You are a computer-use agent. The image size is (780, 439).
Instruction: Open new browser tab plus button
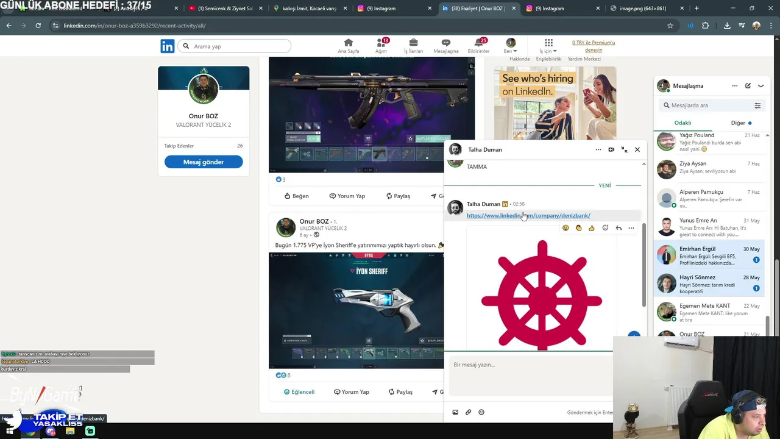[697, 9]
